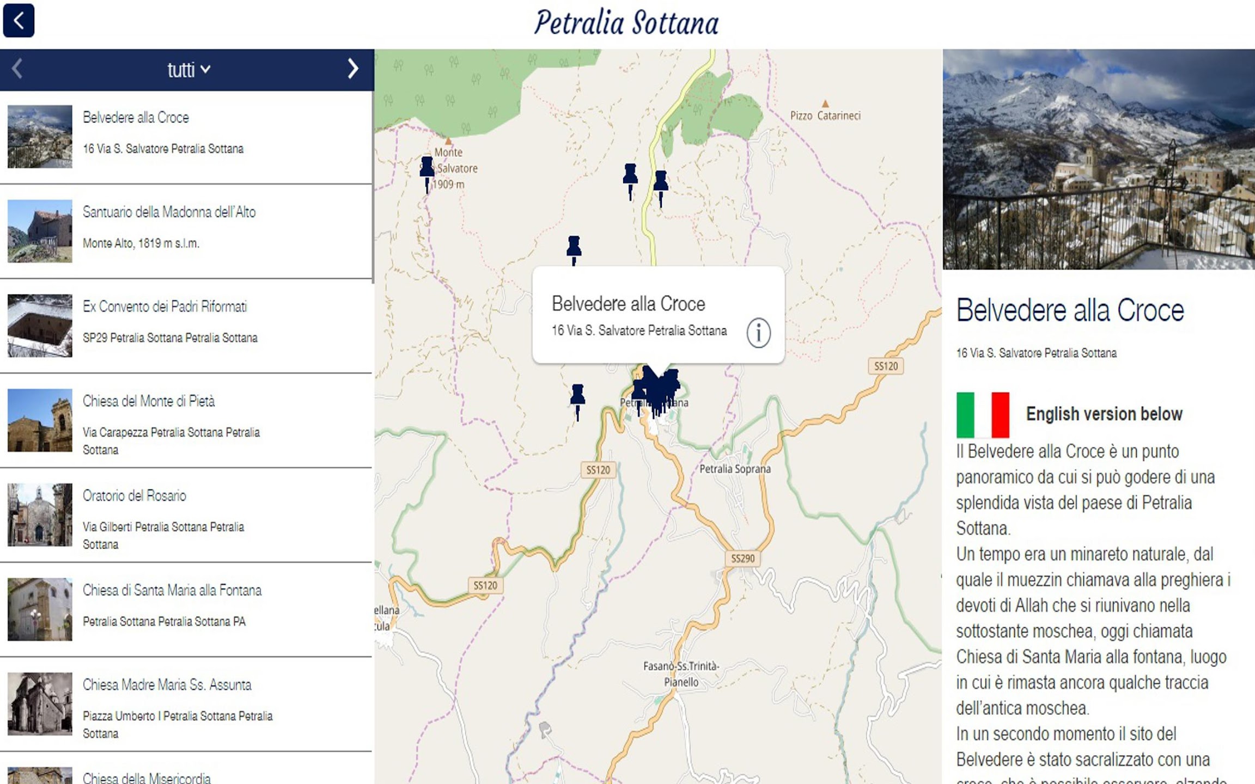Select the map pin left of the yellow road
The image size is (1255, 784).
630,181
